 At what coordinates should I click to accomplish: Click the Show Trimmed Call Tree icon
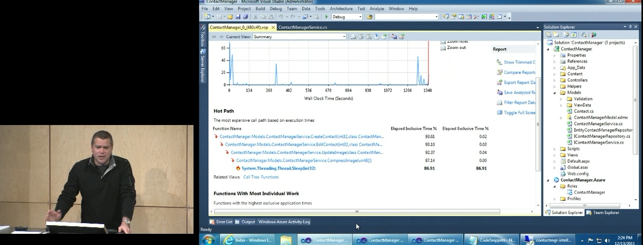499,62
